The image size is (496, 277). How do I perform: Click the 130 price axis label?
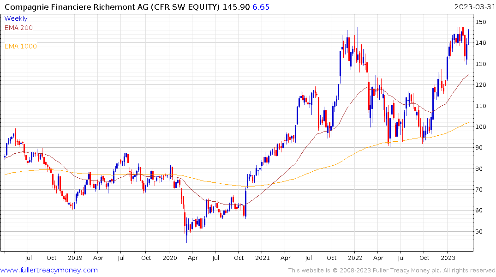tap(481, 64)
